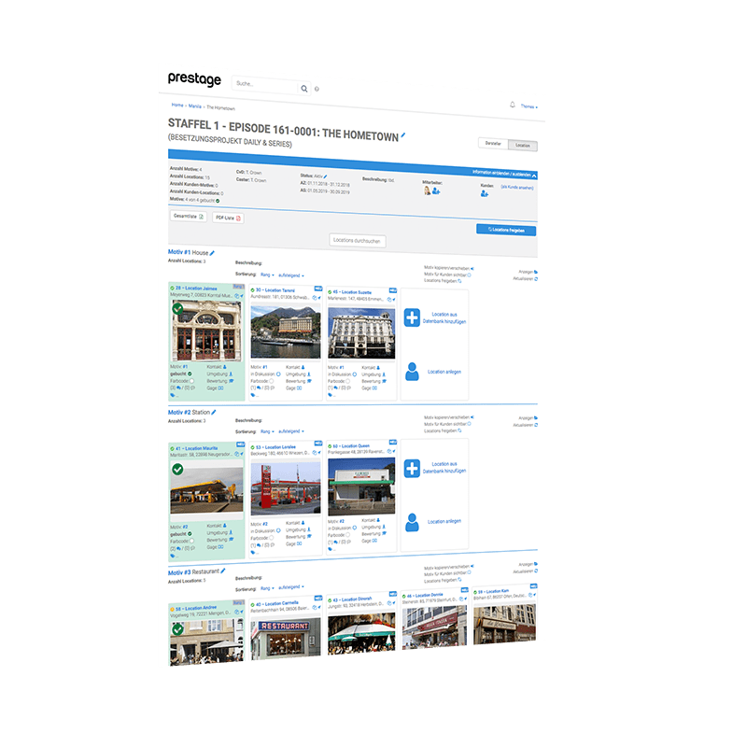Toggle Farbcode circle on Location Tammi
This screenshot has width=747, height=747.
click(x=272, y=381)
